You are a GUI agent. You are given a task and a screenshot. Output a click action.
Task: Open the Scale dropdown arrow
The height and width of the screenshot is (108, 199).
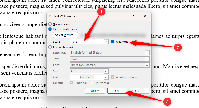coord(106,42)
